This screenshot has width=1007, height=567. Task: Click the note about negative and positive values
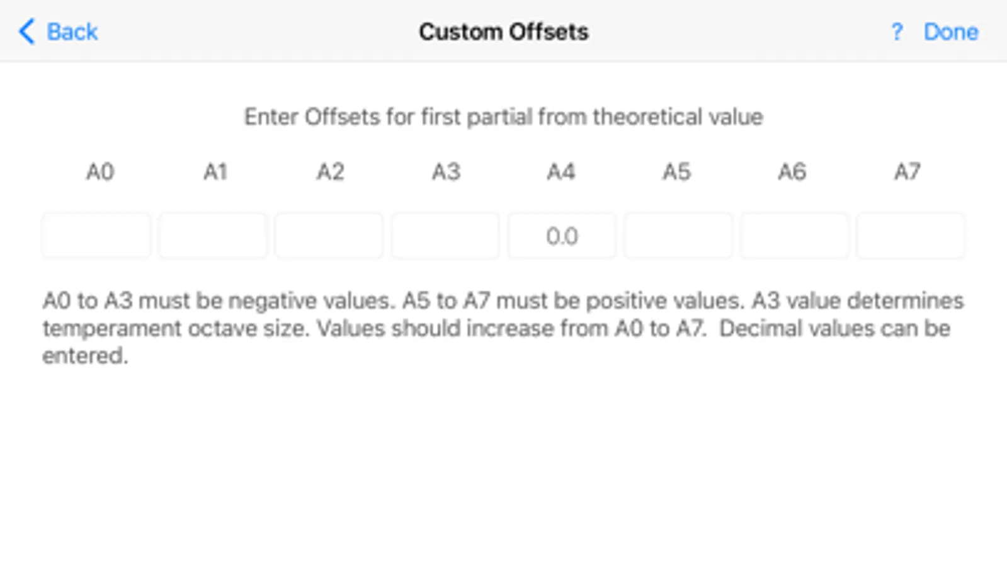point(503,328)
